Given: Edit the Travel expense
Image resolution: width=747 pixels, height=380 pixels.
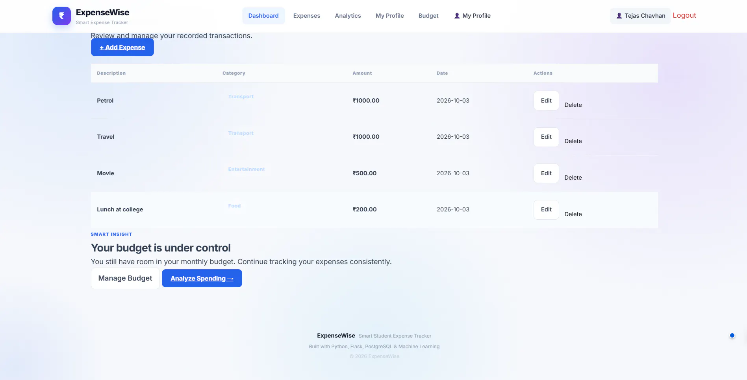Looking at the screenshot, I should [x=546, y=137].
